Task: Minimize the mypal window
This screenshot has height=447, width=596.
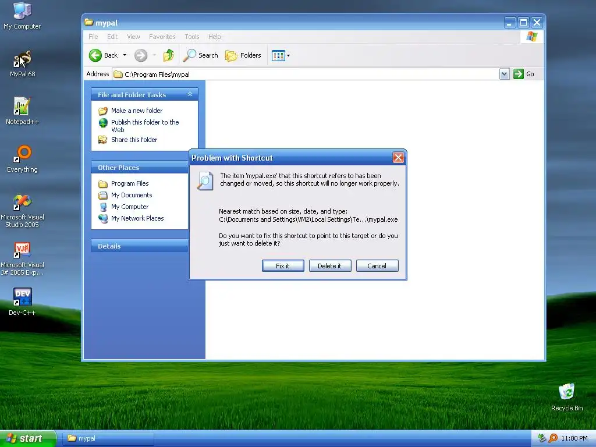Action: coord(509,23)
